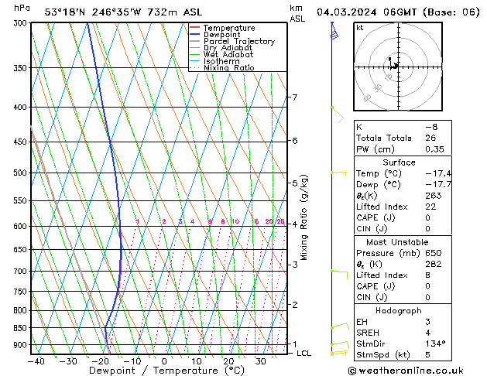This screenshot has width=487, height=376.
Task: Click the Most Unstable θe value '282'
Action: tap(434, 264)
